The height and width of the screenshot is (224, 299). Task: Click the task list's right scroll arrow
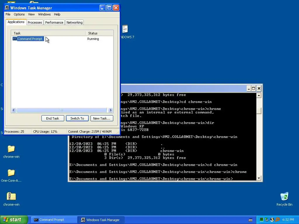pos(110,110)
